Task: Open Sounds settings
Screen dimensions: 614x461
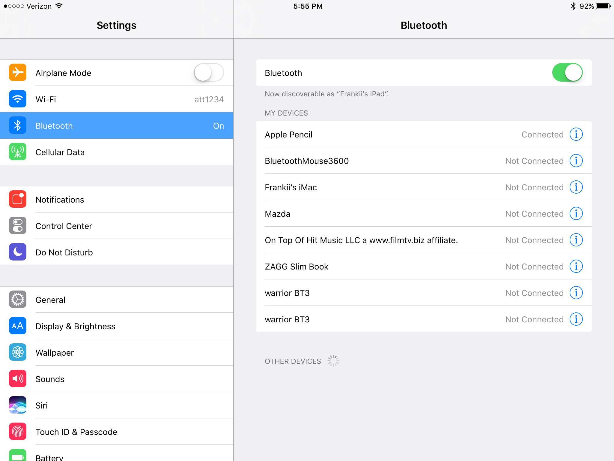Action: (x=50, y=379)
